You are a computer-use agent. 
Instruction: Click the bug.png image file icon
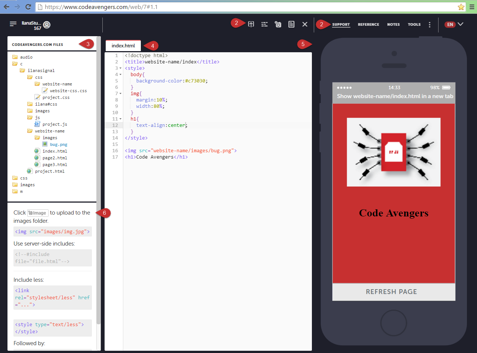45,144
